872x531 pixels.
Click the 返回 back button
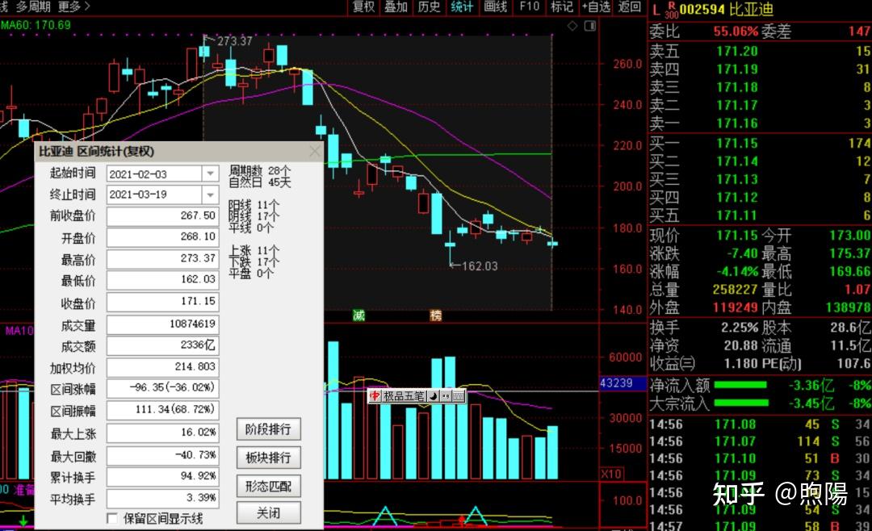630,6
